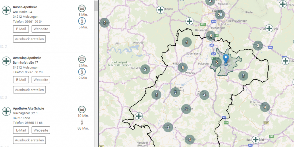This screenshot has height=147, width=294.
Task: Click phone number 05661 29 34
Action: click(34, 22)
